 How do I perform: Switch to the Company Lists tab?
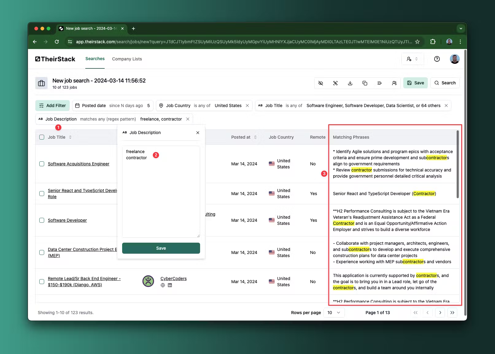[127, 59]
